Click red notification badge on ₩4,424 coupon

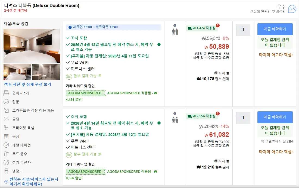point(217,25)
